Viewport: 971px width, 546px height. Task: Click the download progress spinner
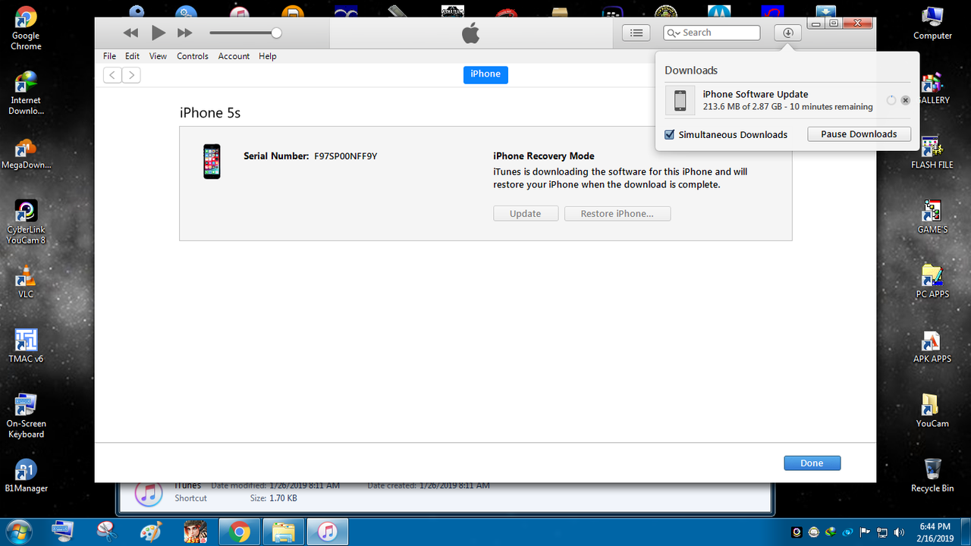tap(891, 101)
